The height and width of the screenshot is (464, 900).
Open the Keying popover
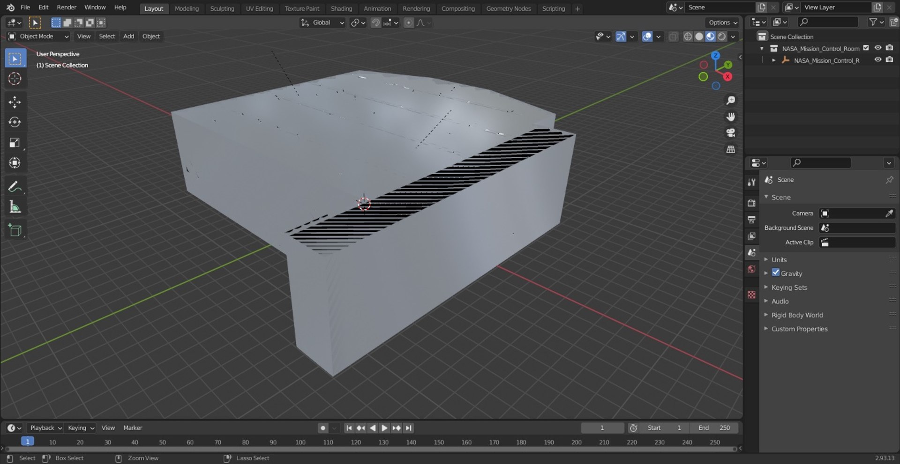81,428
